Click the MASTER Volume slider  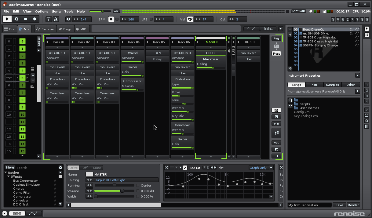pos(114,191)
